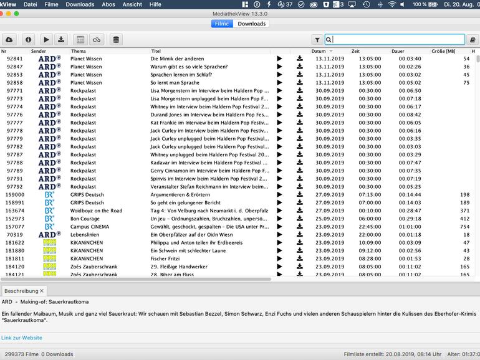480x360 pixels.
Task: Open the Hilfe menu
Action: pos(155,4)
